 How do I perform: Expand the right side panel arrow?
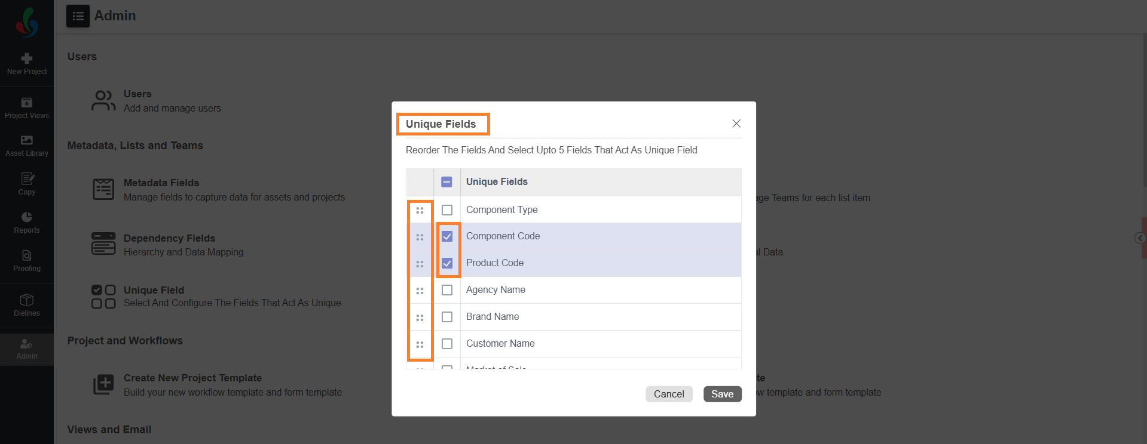tap(1140, 238)
